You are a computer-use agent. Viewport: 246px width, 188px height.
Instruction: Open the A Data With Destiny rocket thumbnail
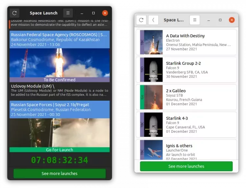coord(153,42)
